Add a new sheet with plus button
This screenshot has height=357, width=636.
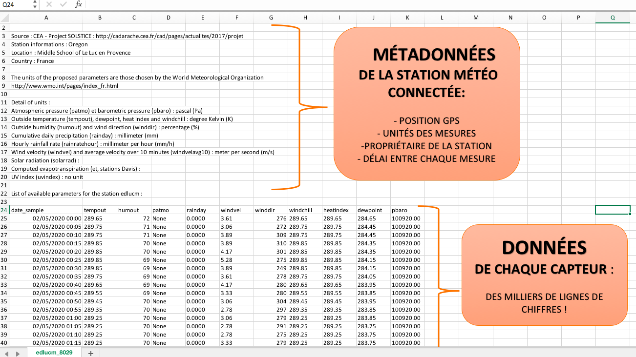pyautogui.click(x=90, y=353)
